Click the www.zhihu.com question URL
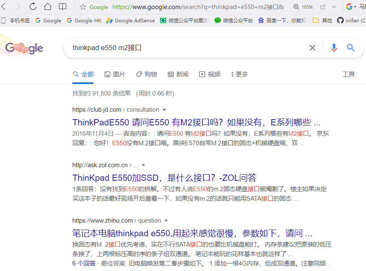366x271 pixels. click(x=116, y=221)
